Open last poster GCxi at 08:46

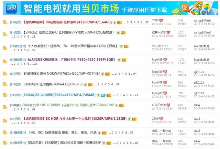point(197,105)
